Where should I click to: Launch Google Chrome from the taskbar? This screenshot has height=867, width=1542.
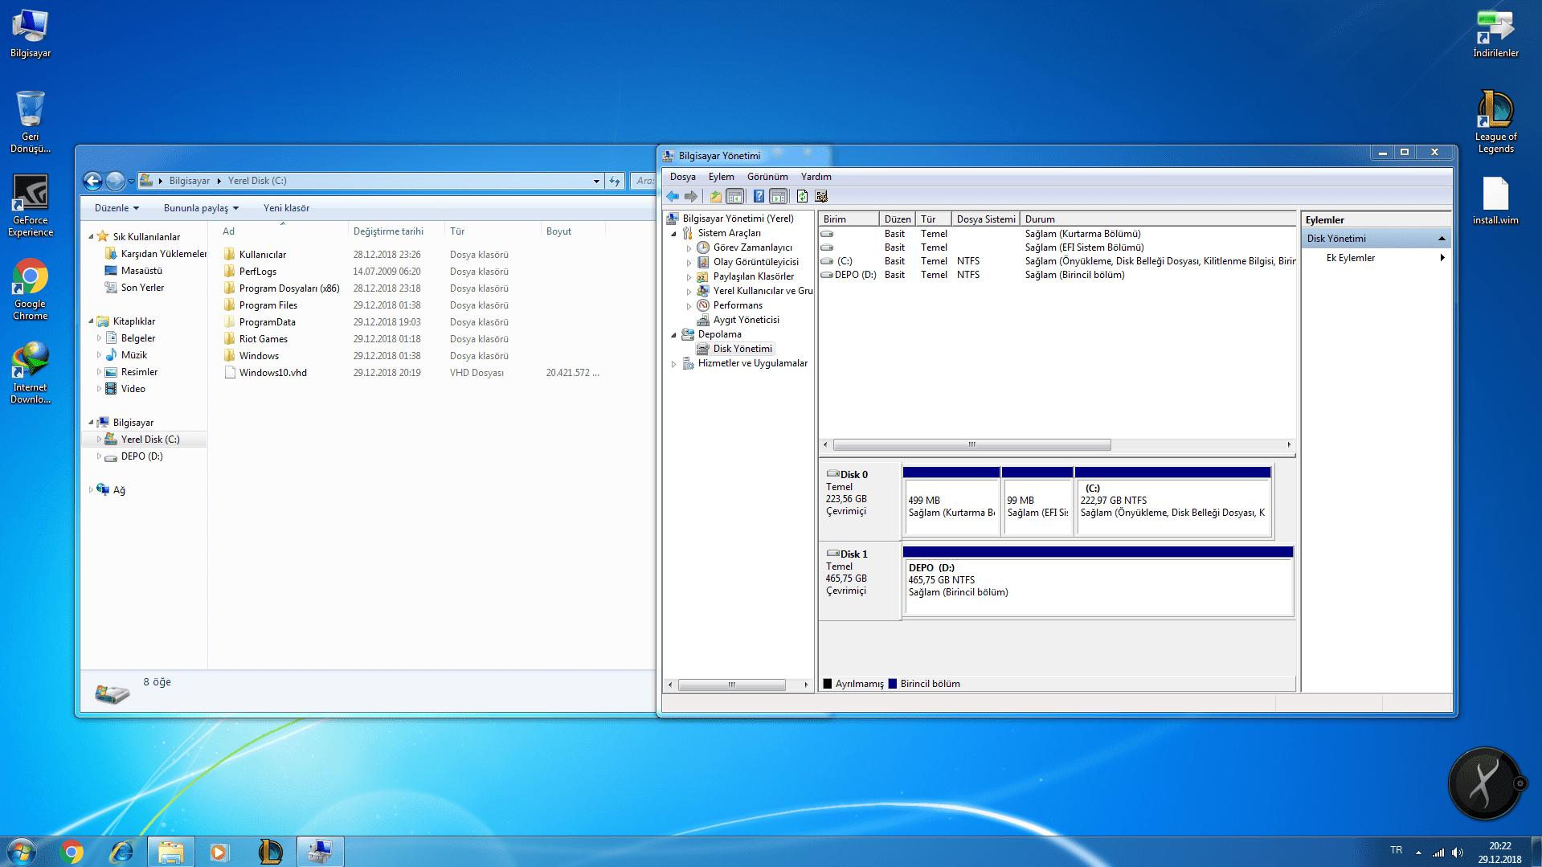point(72,851)
